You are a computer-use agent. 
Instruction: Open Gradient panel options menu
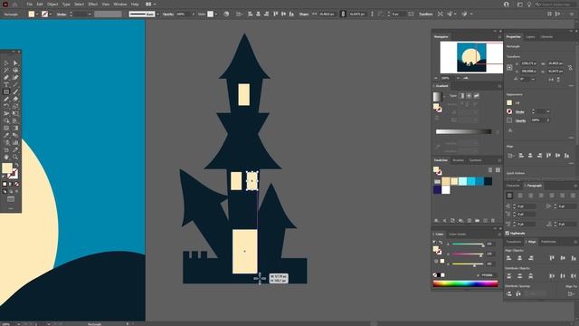coord(499,86)
